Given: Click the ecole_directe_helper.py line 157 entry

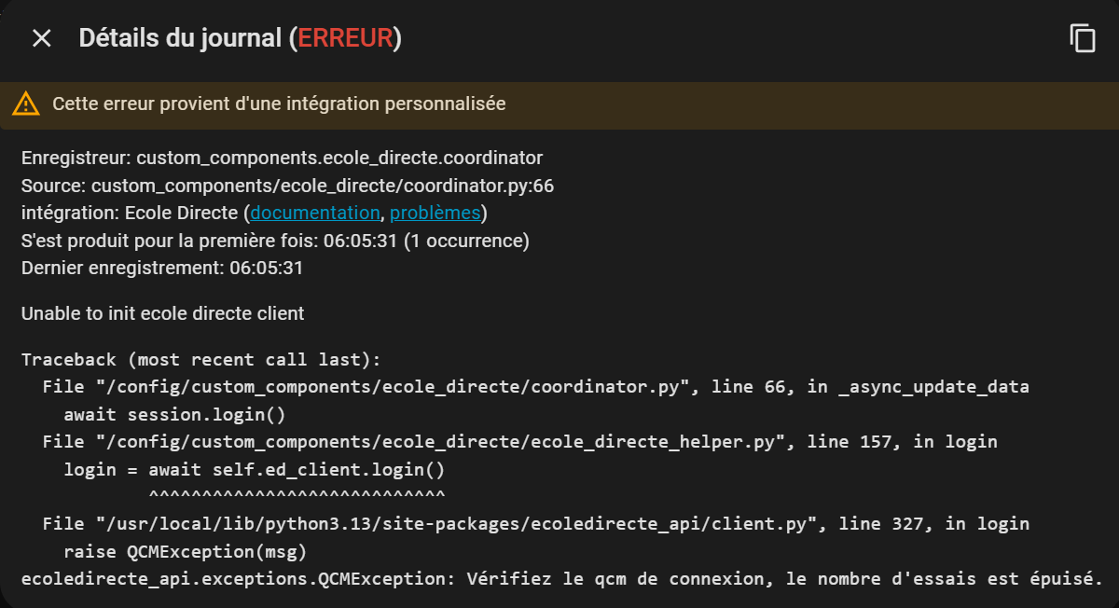Looking at the screenshot, I should (519, 441).
